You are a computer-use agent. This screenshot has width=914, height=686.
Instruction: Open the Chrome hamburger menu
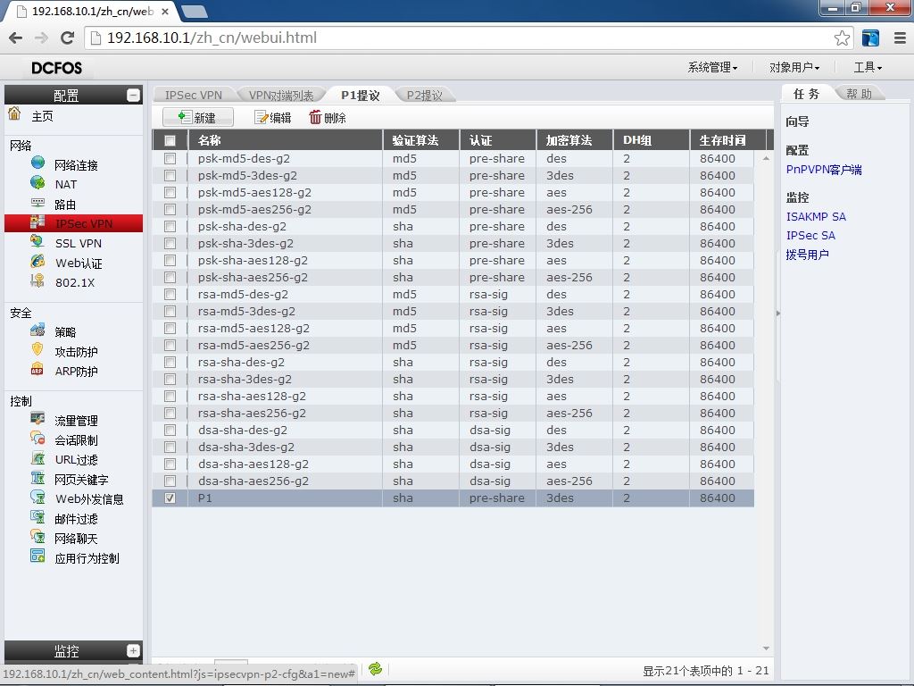point(900,38)
